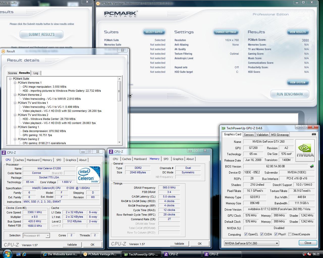
Task: Toggle the OpenCL checkbox in GPU-Z
Action: [246, 234]
